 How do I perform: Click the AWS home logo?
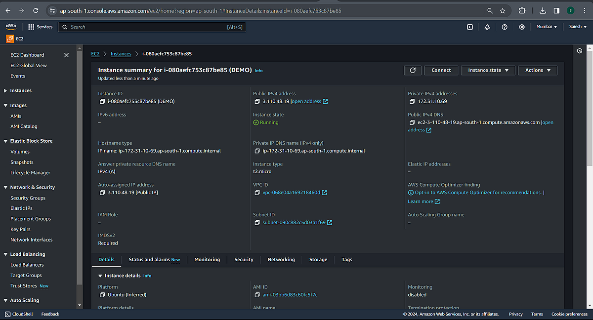(x=10, y=26)
